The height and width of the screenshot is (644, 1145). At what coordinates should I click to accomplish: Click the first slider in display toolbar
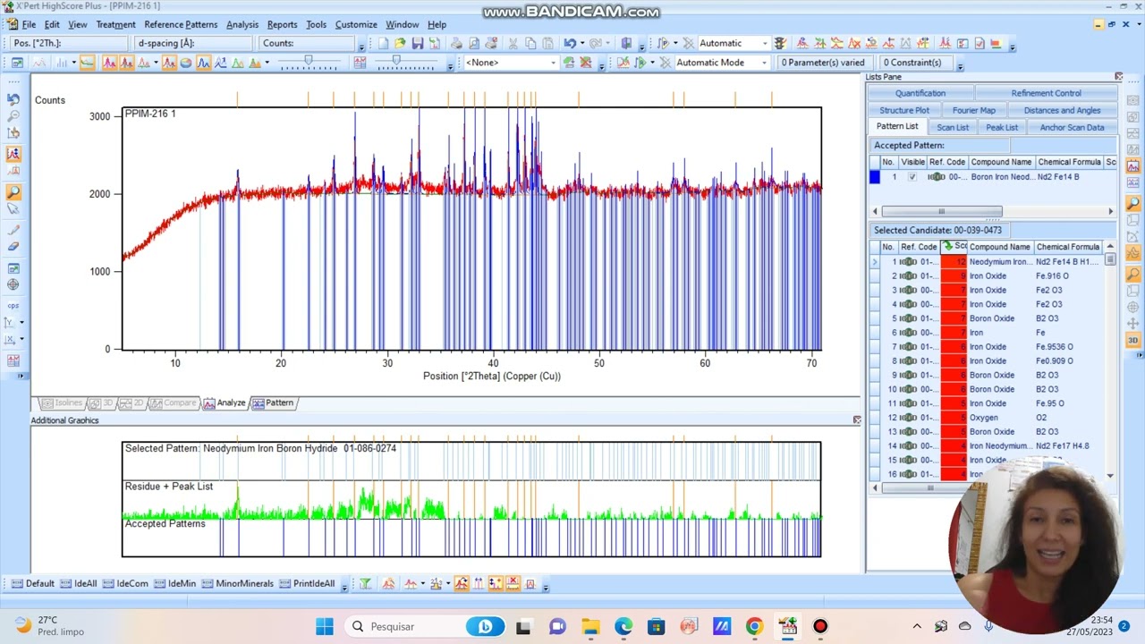[309, 62]
